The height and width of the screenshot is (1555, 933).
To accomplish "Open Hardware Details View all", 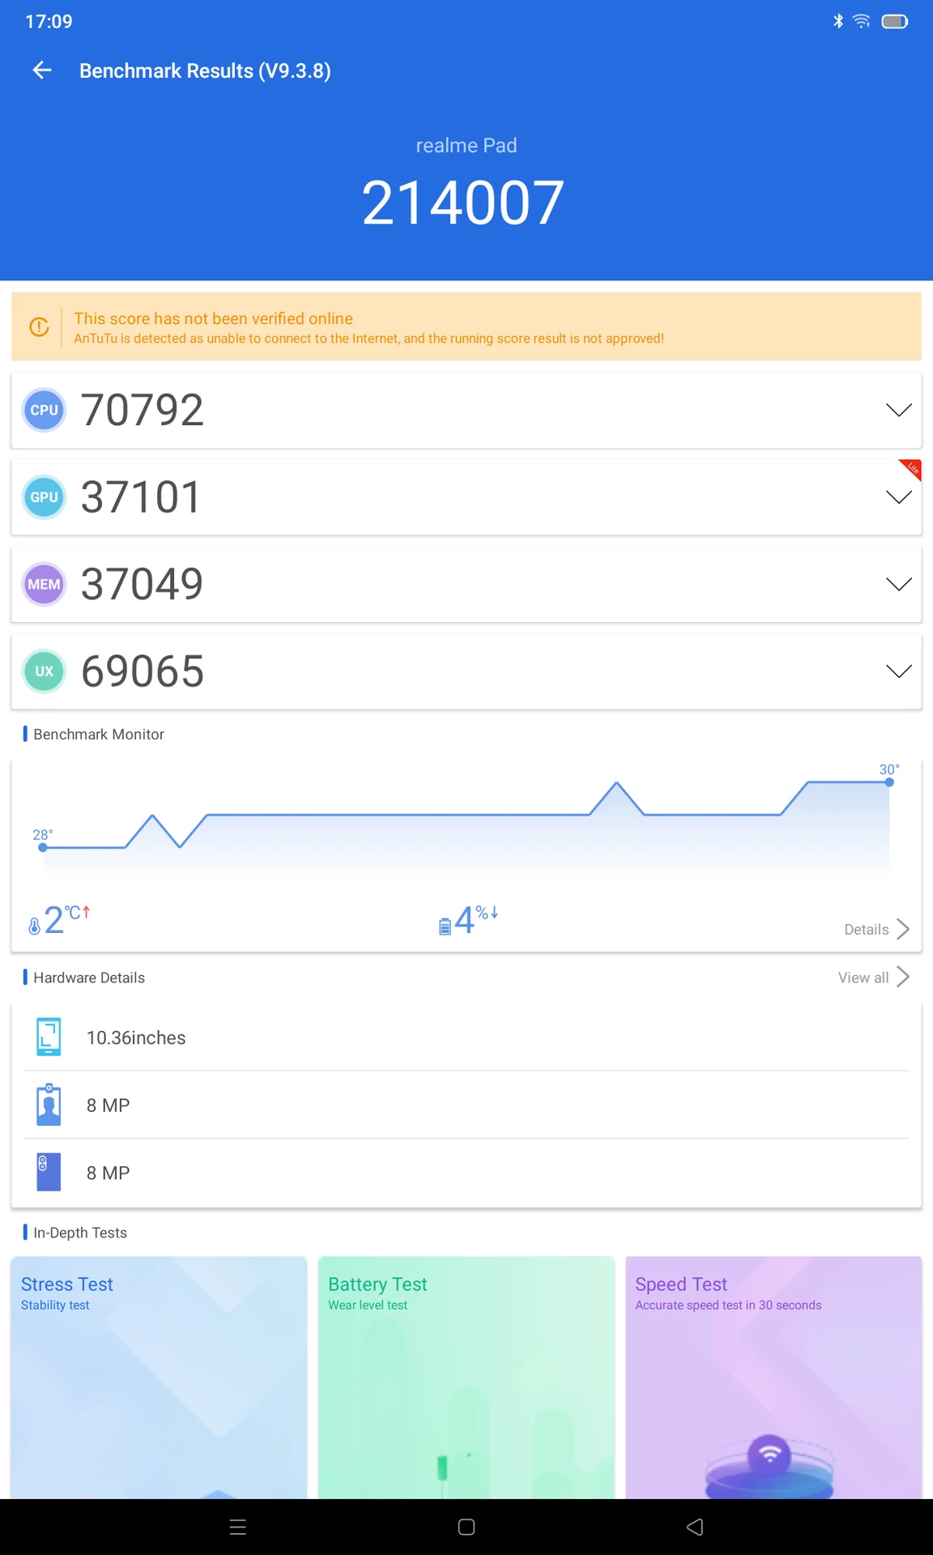I will [x=874, y=978].
